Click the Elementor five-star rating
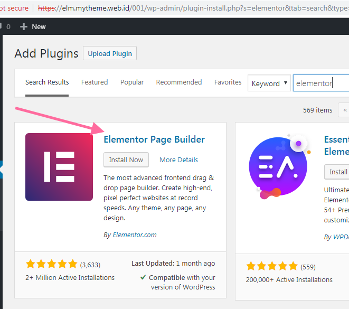The height and width of the screenshot is (309, 349). click(52, 264)
